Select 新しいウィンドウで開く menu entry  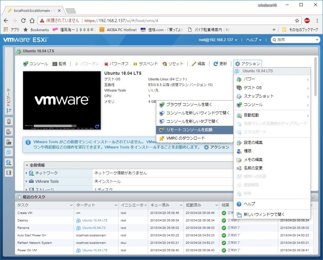(272, 215)
